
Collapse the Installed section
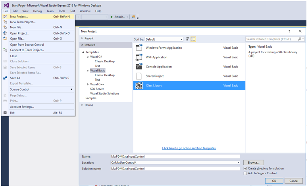82,45
